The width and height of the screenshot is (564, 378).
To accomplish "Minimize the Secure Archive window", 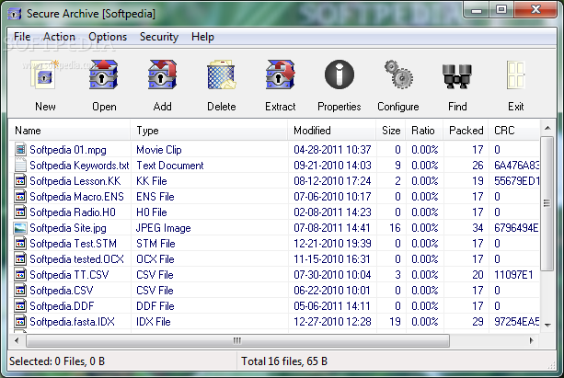I will click(477, 10).
